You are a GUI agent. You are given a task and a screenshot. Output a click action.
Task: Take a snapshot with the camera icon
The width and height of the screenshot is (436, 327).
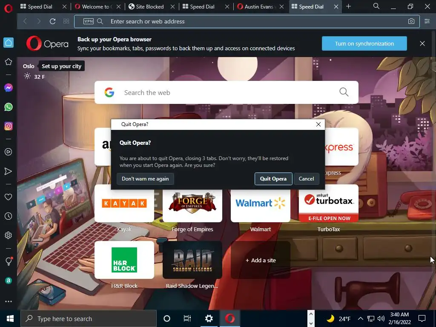point(411,21)
